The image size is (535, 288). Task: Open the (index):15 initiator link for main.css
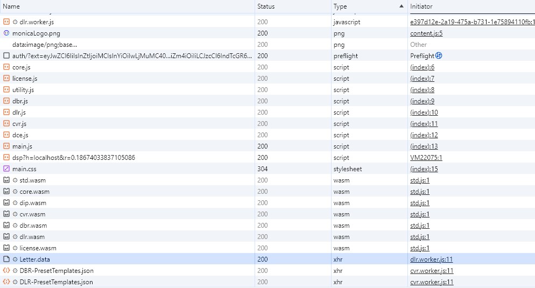pos(424,169)
